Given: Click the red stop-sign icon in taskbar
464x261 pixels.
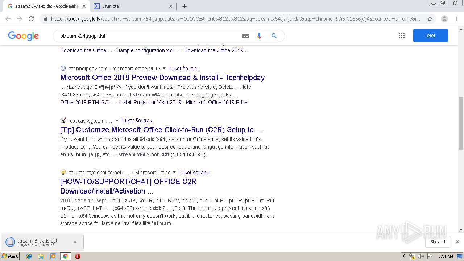Looking at the screenshot, I should tap(78, 256).
